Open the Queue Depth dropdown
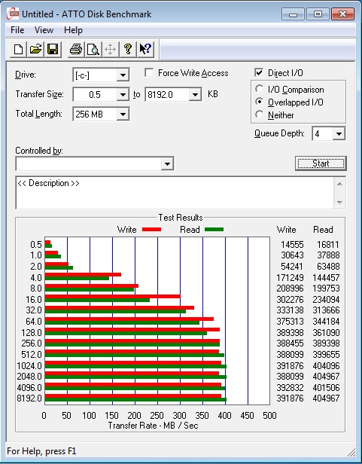This screenshot has width=362, height=464. coord(339,134)
